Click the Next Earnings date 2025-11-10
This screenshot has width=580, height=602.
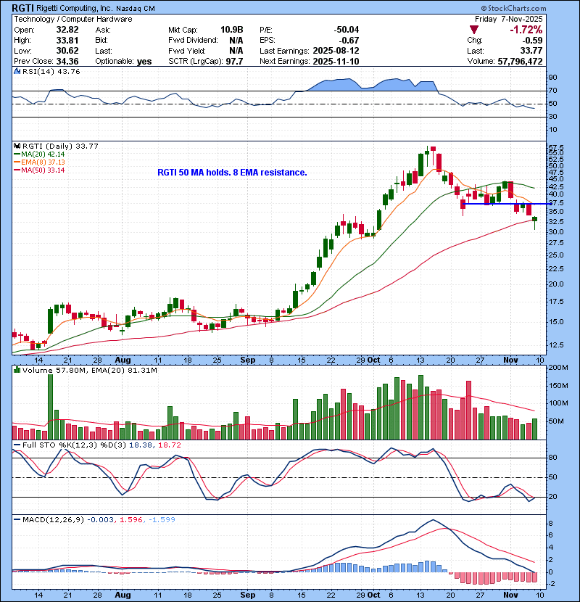(336, 62)
